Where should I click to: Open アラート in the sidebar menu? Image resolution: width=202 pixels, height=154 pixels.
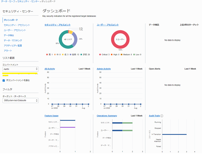coord(8,51)
